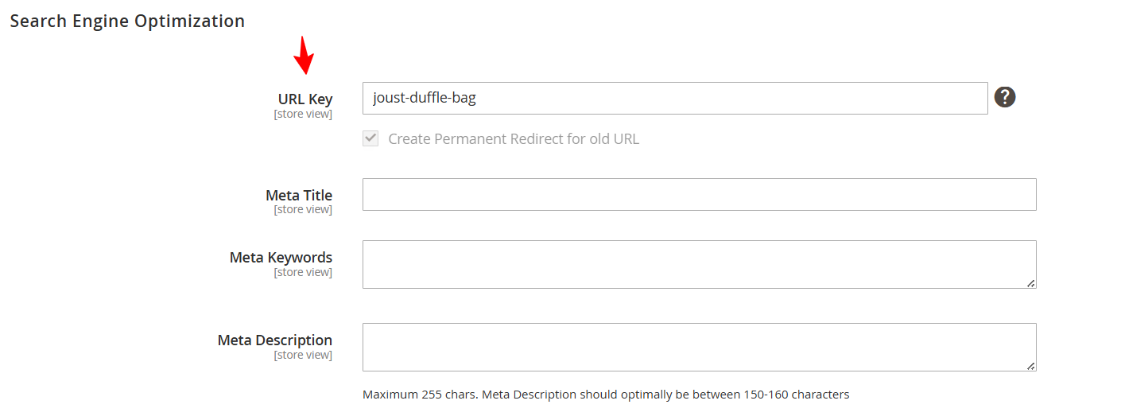Click the Meta Title field label
Image resolution: width=1121 pixels, height=420 pixels.
click(299, 195)
